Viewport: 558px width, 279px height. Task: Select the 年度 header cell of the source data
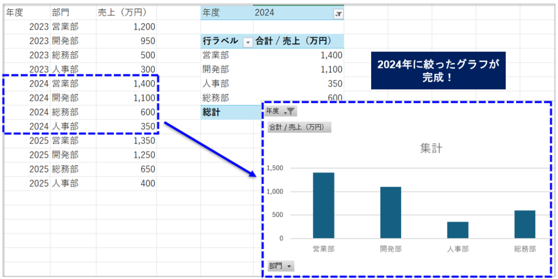pos(27,13)
